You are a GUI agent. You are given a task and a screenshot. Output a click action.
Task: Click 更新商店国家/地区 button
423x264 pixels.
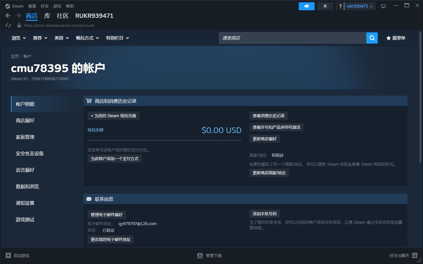pos(269,173)
